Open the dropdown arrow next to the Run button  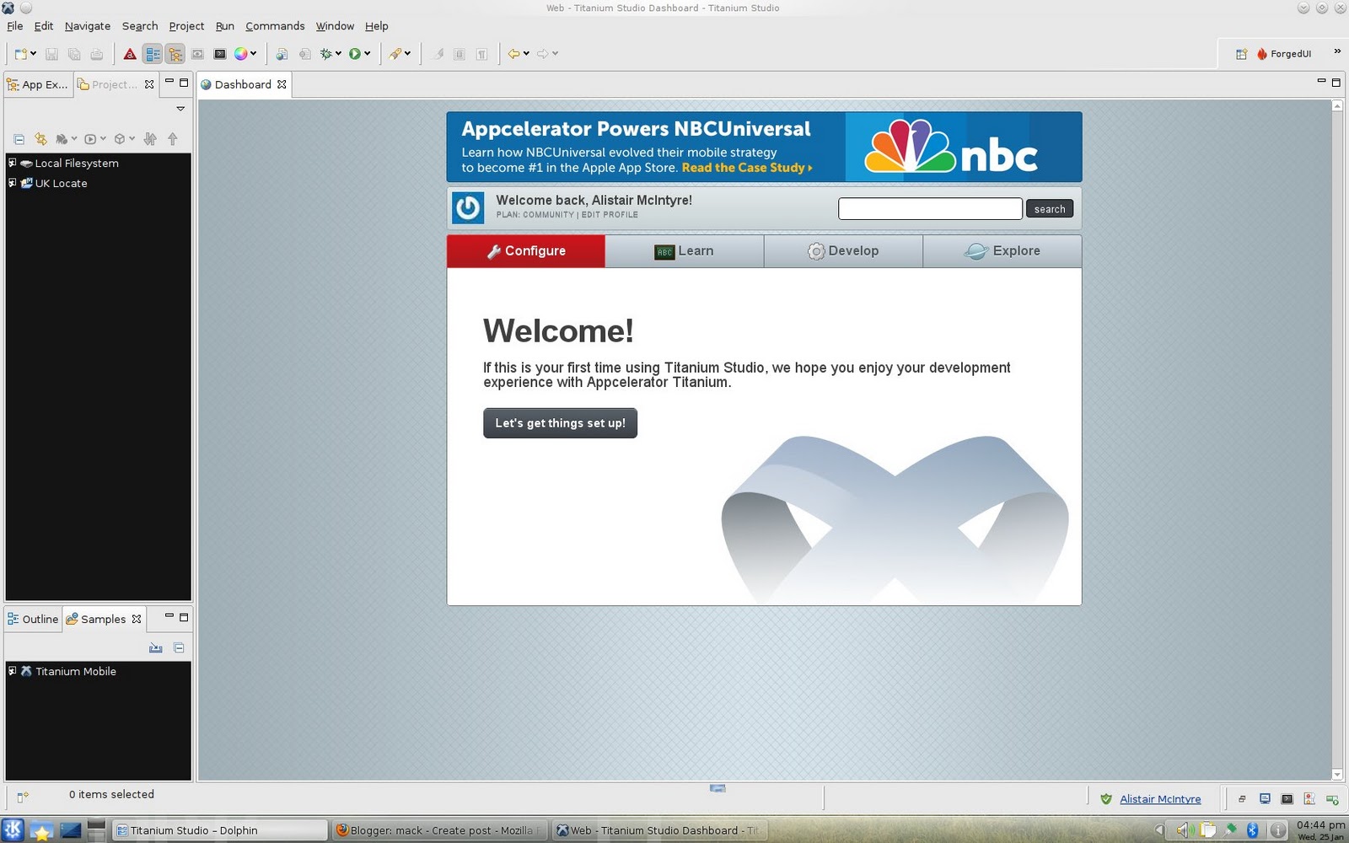(x=367, y=53)
